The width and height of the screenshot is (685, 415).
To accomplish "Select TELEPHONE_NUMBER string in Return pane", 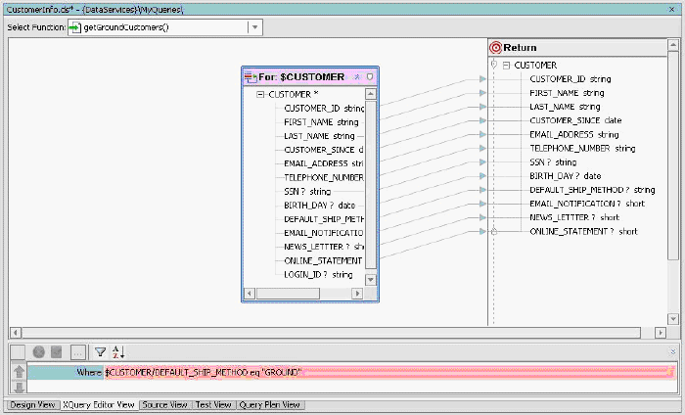I will click(x=582, y=149).
